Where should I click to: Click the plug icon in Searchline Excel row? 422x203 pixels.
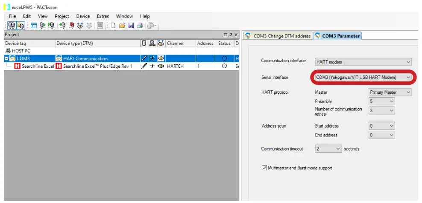(152, 66)
